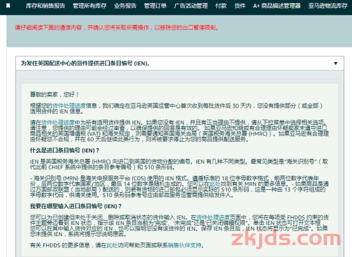Screen dimensions: 352x257
Task: Collapse the IEN section using its triangle arrow
Action: point(335,64)
